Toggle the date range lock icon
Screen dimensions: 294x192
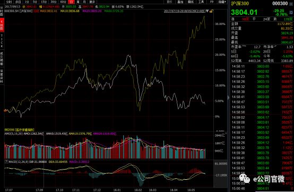[x=211, y=11]
